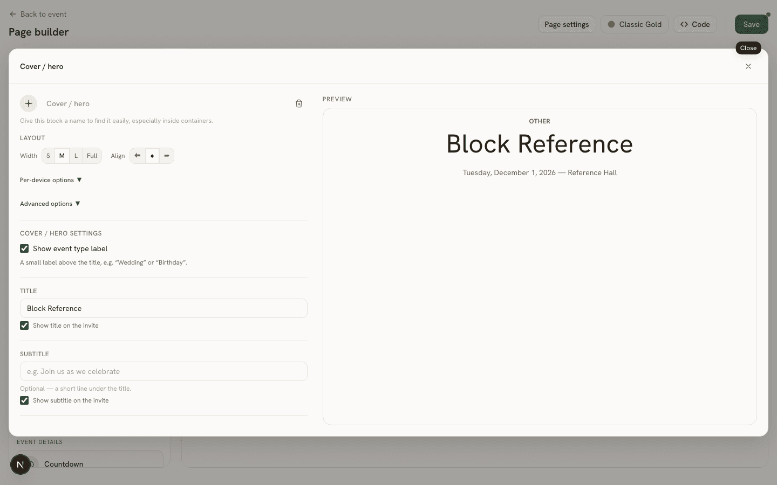Set block width to M
This screenshot has height=485, width=777.
point(62,156)
